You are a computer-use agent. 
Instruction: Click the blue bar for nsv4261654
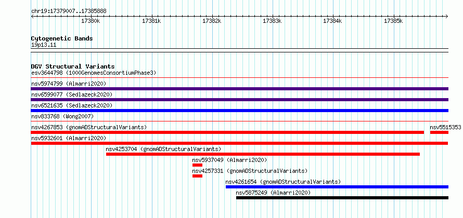pos(337,187)
